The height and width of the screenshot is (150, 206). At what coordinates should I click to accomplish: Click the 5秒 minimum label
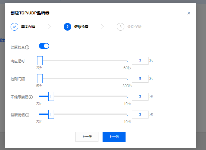(39, 86)
